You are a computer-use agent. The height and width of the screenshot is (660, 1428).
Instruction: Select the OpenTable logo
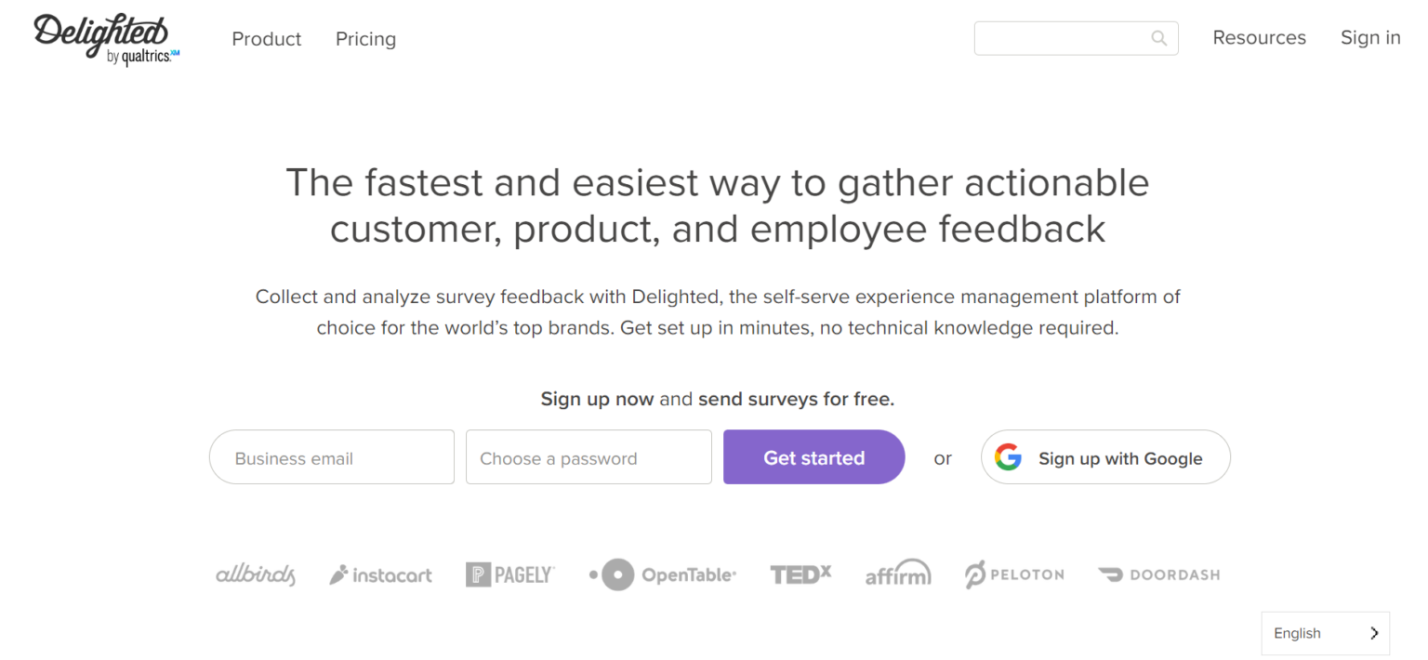[661, 574]
